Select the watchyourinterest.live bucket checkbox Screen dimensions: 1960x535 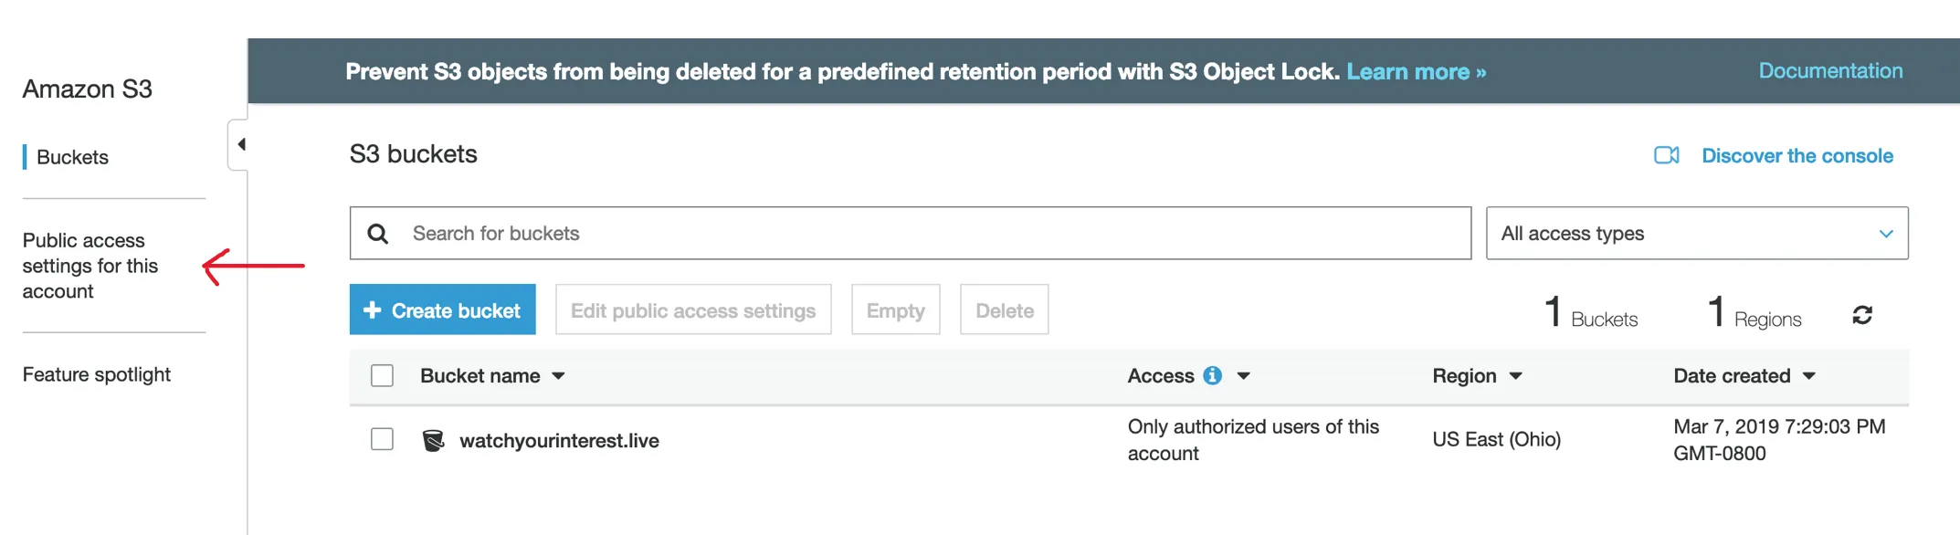click(x=382, y=440)
